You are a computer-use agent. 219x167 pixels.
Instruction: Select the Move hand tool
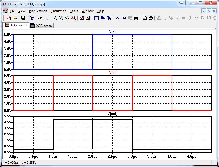[x=209, y=18]
